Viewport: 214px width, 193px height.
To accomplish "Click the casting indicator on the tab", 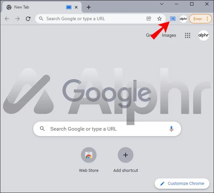I will tap(69, 7).
